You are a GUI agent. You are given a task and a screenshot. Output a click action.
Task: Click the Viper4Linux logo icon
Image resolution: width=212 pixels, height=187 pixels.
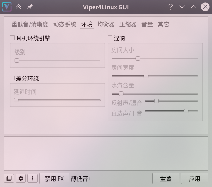tap(7, 7)
